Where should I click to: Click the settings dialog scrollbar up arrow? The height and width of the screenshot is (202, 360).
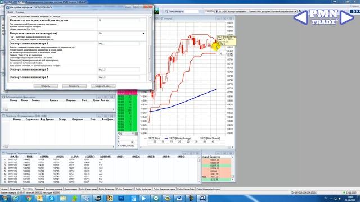[x=150, y=17]
